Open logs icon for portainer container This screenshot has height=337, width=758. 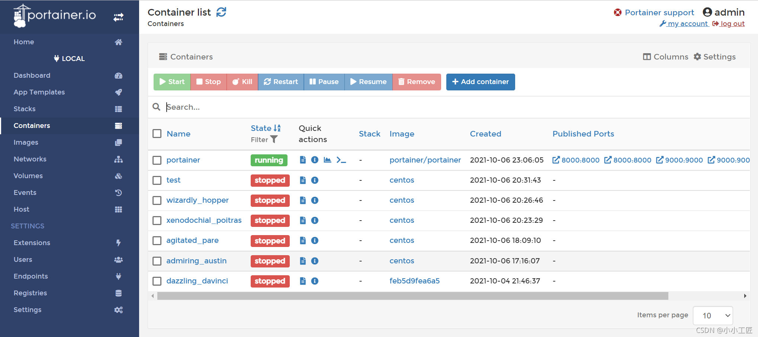click(x=303, y=160)
